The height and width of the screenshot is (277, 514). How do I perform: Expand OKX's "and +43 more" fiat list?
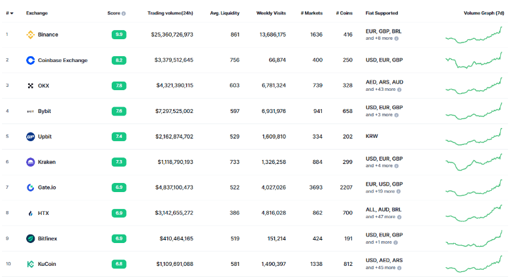tap(382, 90)
